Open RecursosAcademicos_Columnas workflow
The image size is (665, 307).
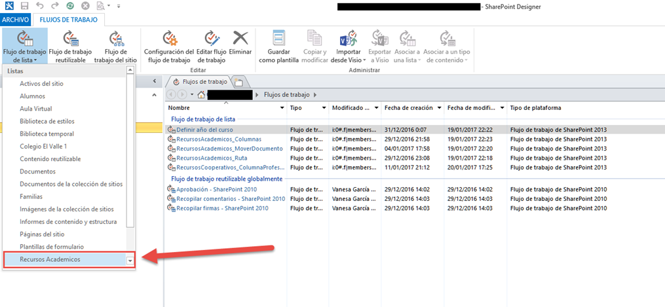219,139
